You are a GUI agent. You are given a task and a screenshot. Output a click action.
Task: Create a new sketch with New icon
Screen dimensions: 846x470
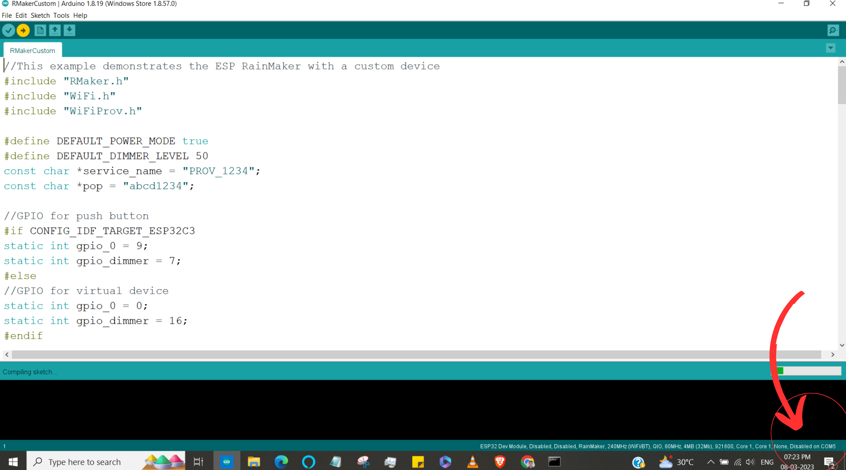[40, 30]
